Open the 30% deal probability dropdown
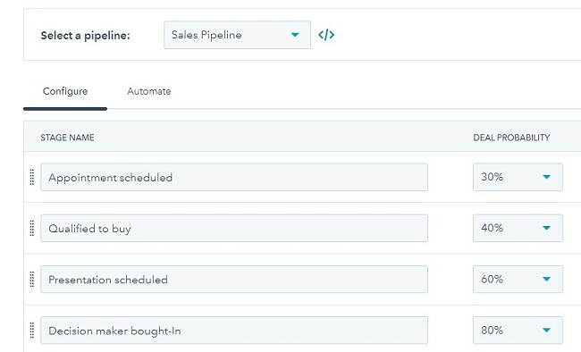Viewport: 581px width, 352px height. pyautogui.click(x=518, y=177)
